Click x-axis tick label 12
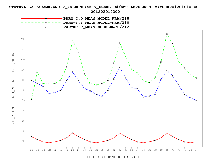214x165 pixels. [55, 150]
